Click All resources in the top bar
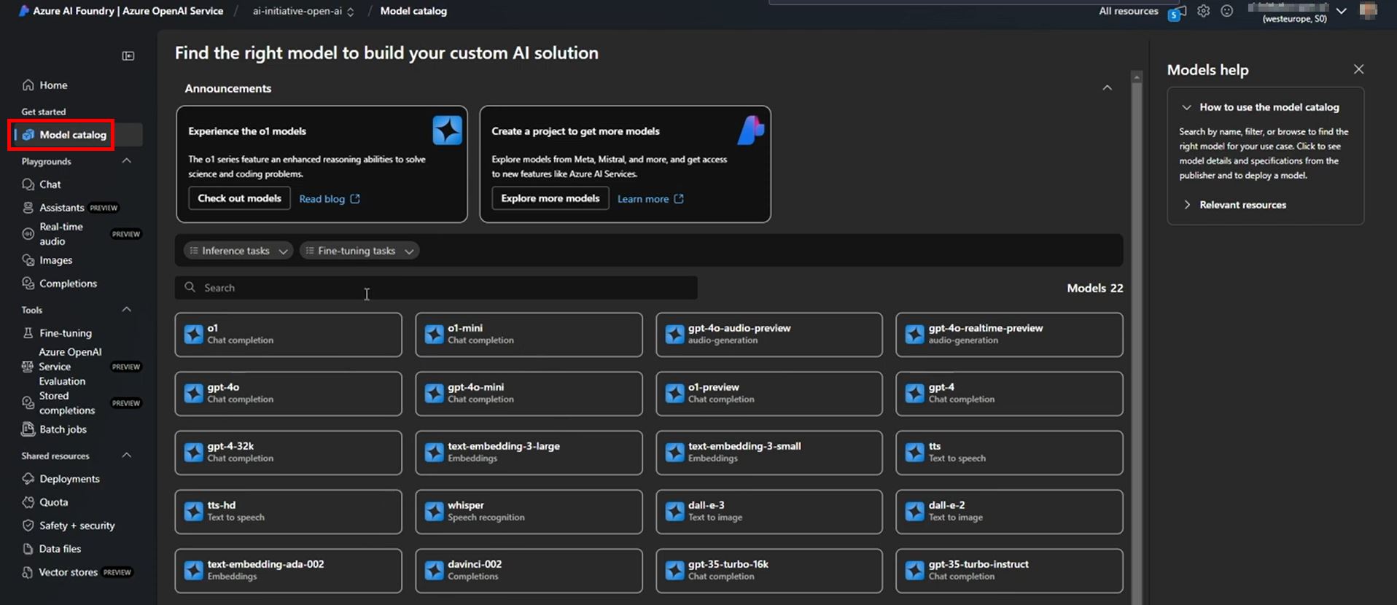 click(1129, 11)
